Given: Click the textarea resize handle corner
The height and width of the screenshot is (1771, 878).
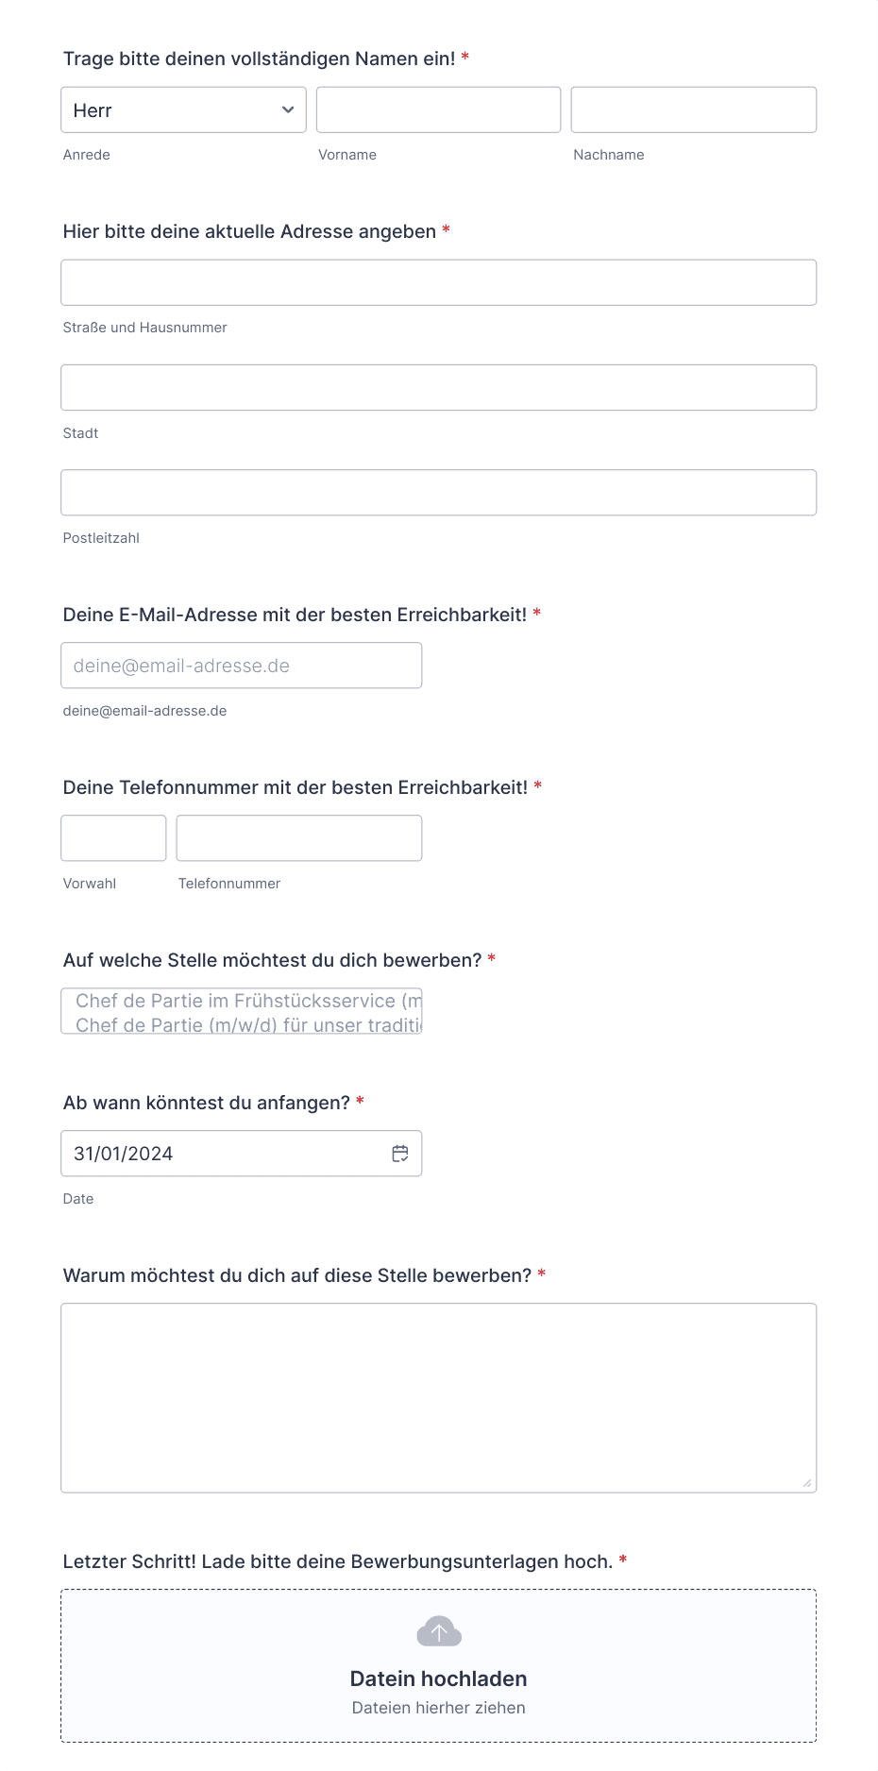Looking at the screenshot, I should [x=807, y=1483].
